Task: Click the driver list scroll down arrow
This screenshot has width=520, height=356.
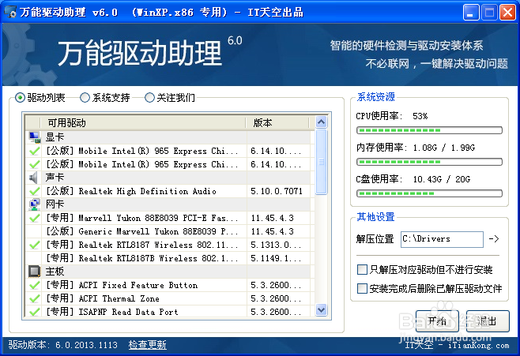Action: 321,310
